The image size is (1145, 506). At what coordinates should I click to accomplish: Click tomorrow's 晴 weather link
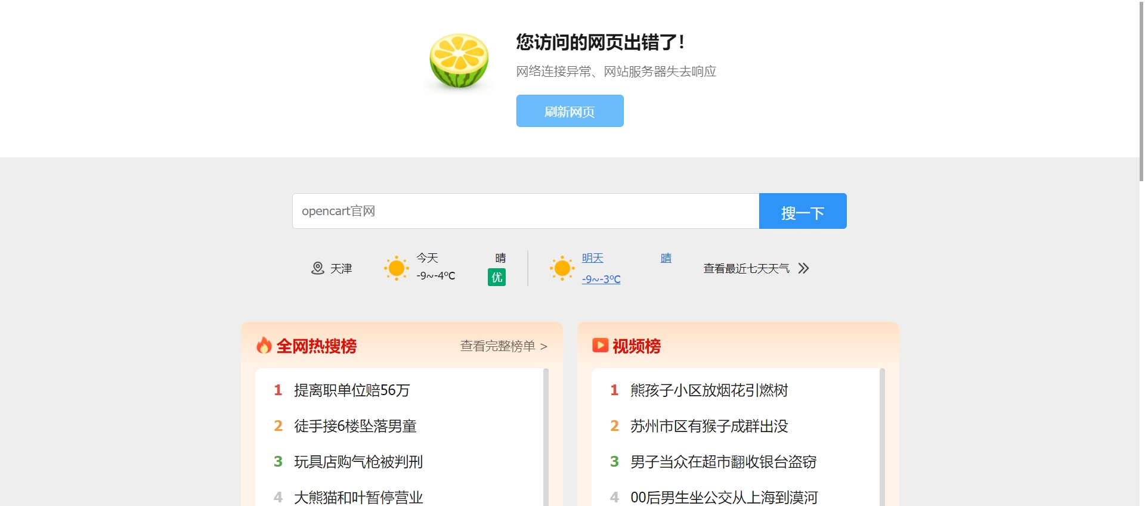tap(666, 258)
